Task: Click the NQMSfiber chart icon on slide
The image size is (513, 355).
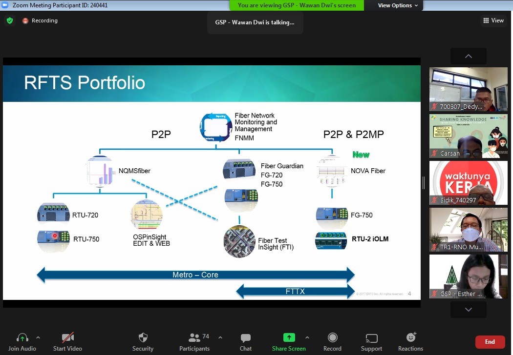Action: point(101,171)
